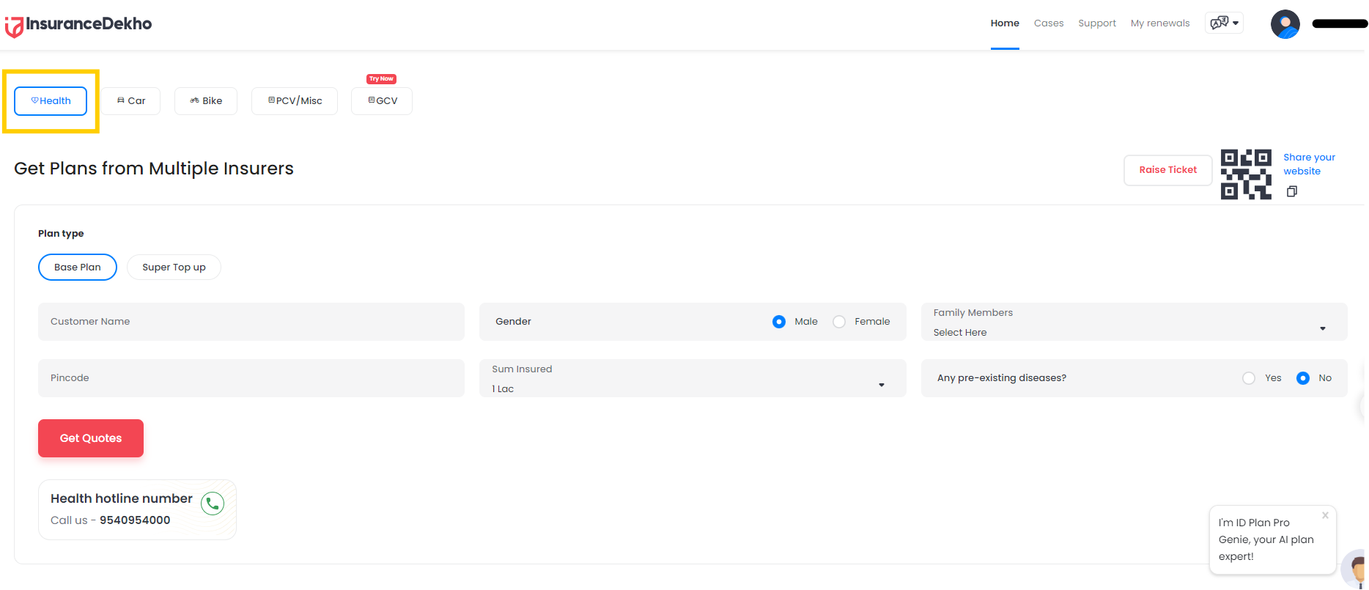Expand the Sum Insured dropdown
Viewport: 1369px width, 590px height.
point(692,379)
